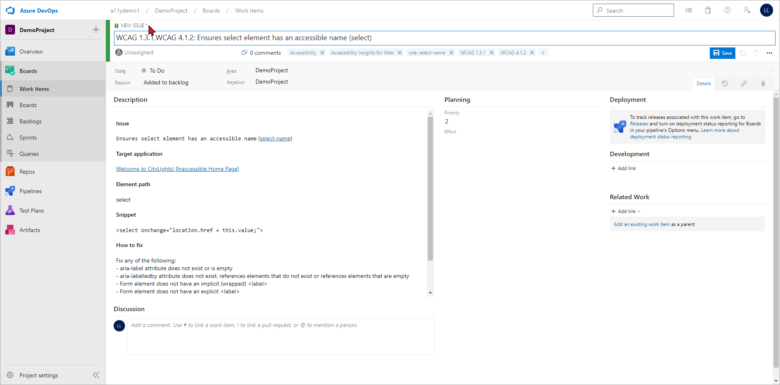Image resolution: width=780 pixels, height=385 pixels.
Task: Open Welcome to CityLights link
Action: point(177,169)
